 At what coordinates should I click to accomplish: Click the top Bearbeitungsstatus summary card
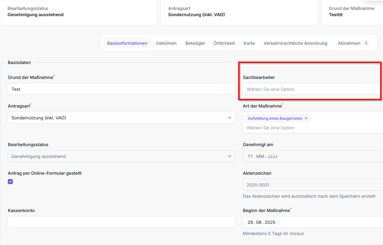pyautogui.click(x=78, y=12)
